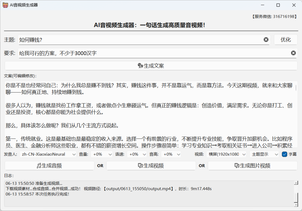
Task: Clear the 要求 requirements field with the X icon
Action: coord(293,53)
